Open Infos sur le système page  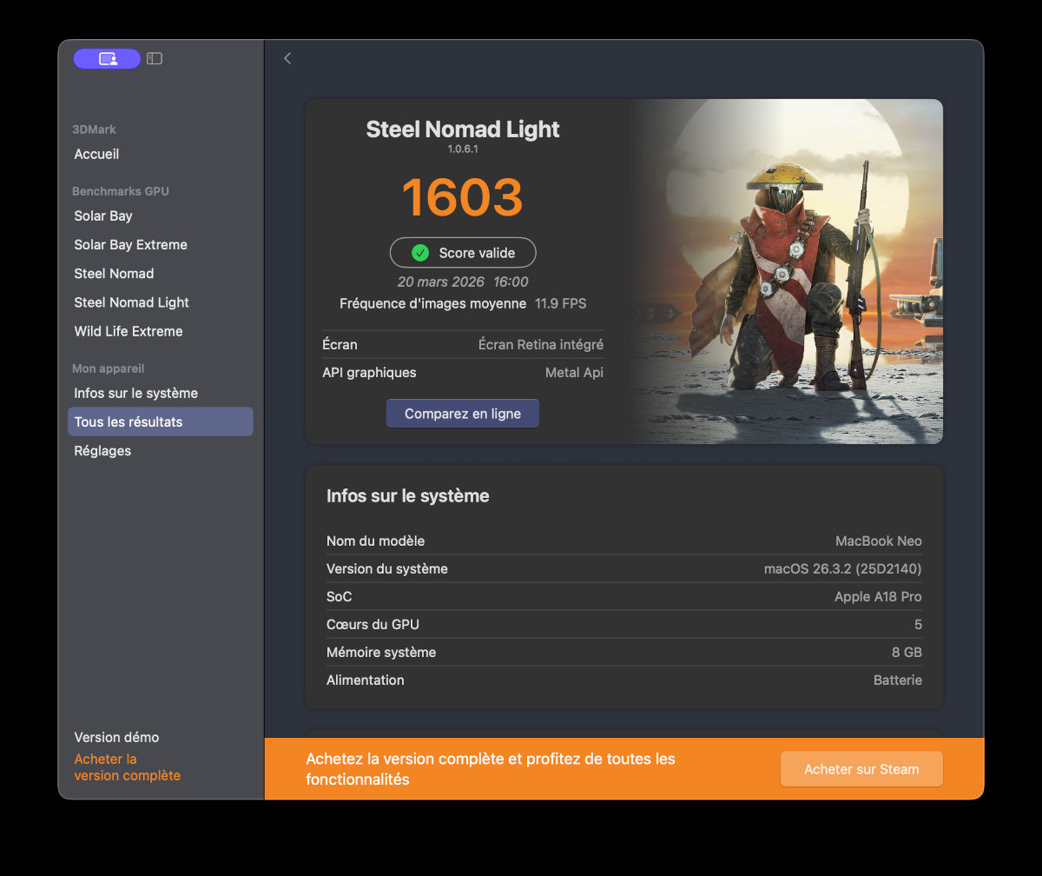(135, 393)
